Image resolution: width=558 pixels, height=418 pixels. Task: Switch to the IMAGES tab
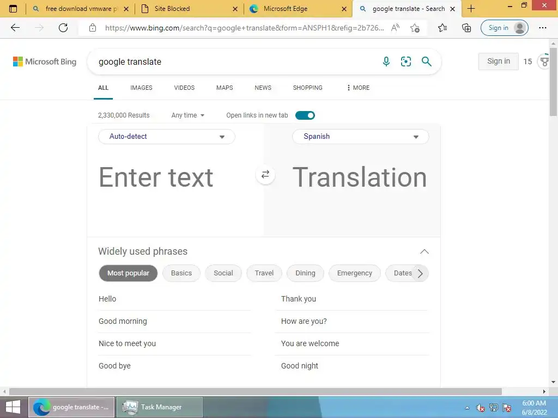(141, 88)
